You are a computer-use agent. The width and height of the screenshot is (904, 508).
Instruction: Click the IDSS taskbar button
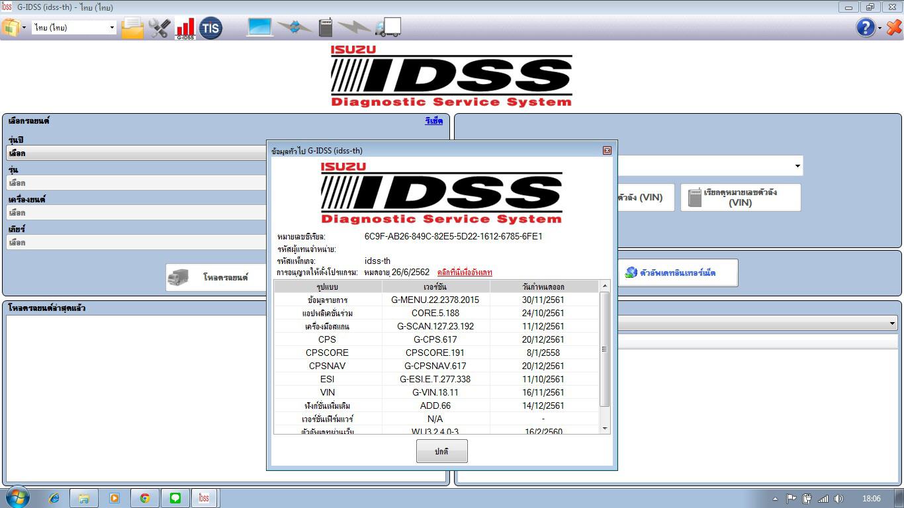(x=204, y=498)
